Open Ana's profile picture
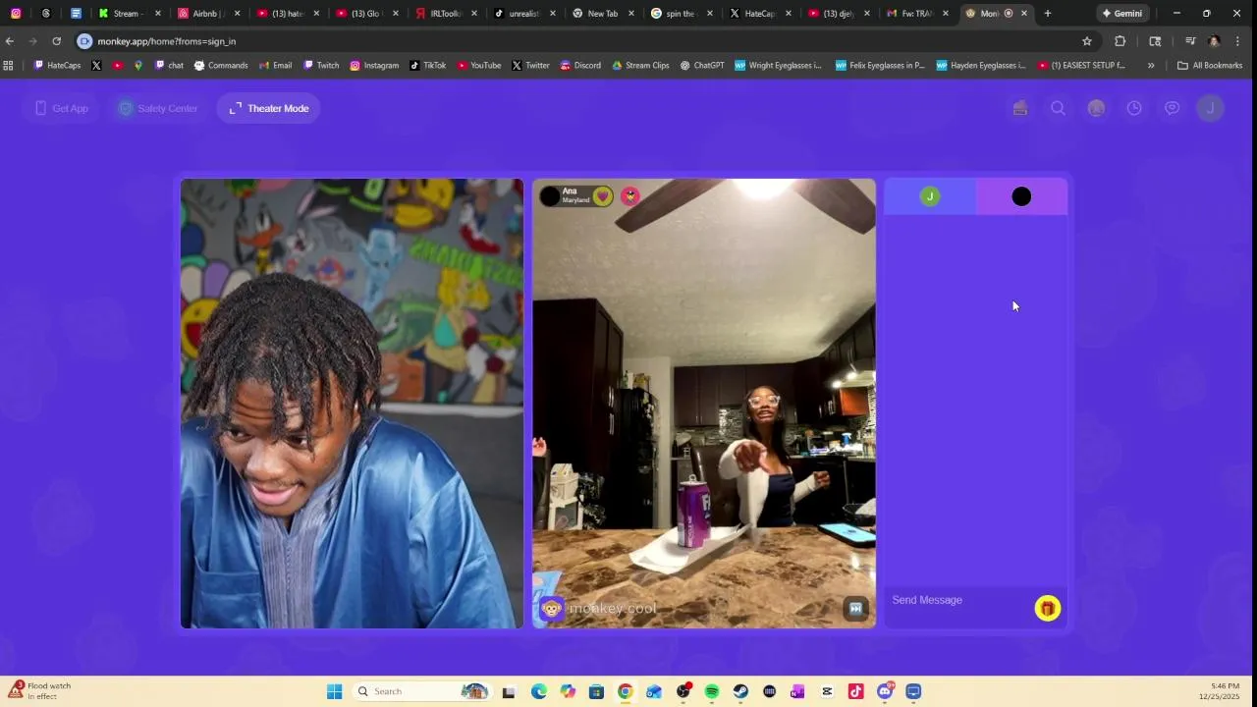The width and height of the screenshot is (1257, 707). coord(550,196)
